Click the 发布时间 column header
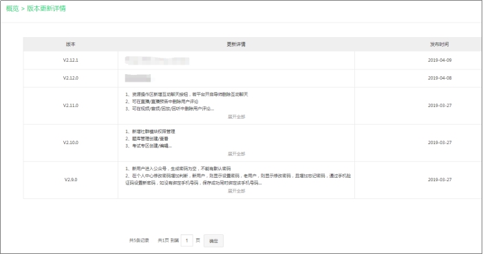 pyautogui.click(x=439, y=45)
